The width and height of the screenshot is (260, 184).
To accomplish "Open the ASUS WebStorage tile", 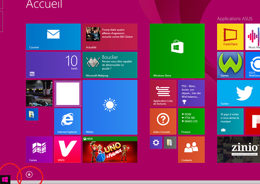I will pos(253,65).
